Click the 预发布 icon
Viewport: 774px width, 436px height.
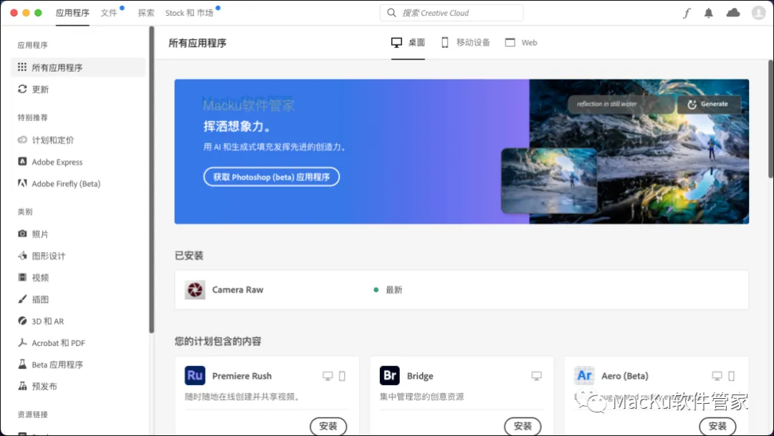coord(22,386)
